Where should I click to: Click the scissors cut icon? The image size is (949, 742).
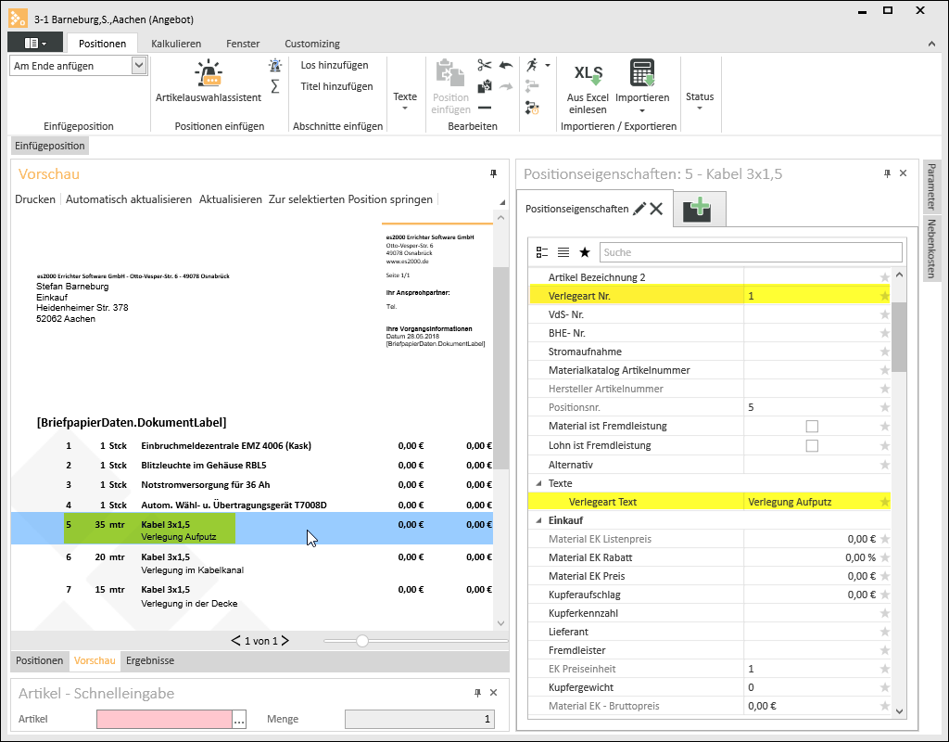point(484,65)
